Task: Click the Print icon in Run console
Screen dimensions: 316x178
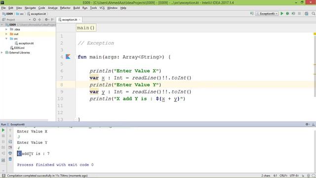Action: pos(10,153)
